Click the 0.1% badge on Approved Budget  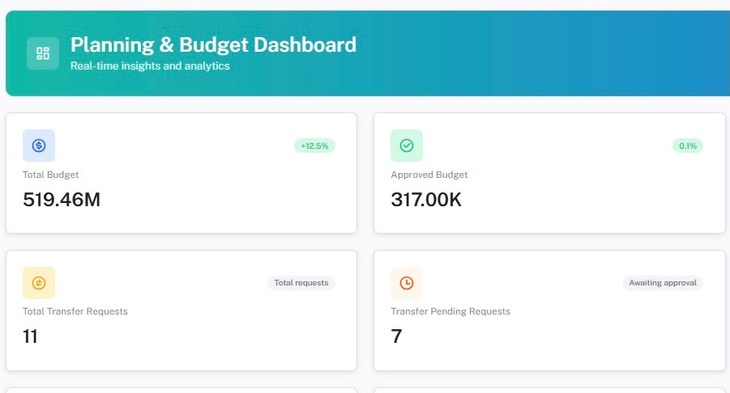[x=688, y=146]
